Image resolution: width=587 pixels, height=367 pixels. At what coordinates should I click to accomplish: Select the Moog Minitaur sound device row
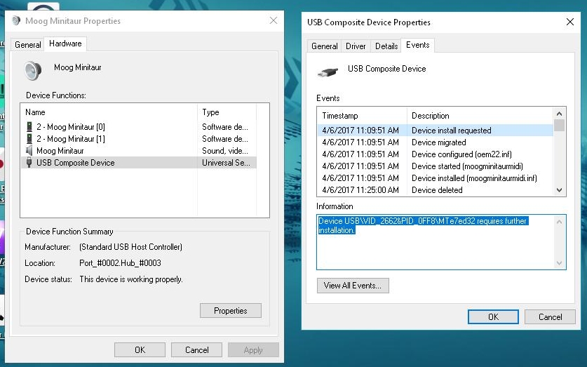point(60,151)
